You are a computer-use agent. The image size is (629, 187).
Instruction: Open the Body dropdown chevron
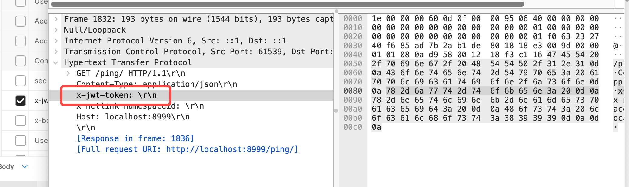pyautogui.click(x=25, y=166)
